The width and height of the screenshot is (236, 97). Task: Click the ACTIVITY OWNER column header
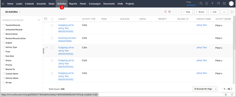(x=223, y=19)
